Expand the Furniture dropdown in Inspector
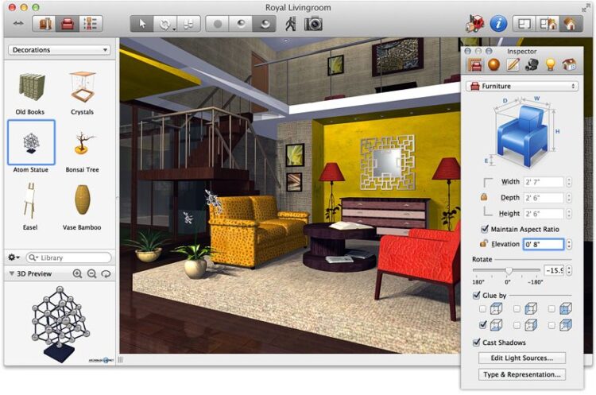This screenshot has height=395, width=596. 521,86
